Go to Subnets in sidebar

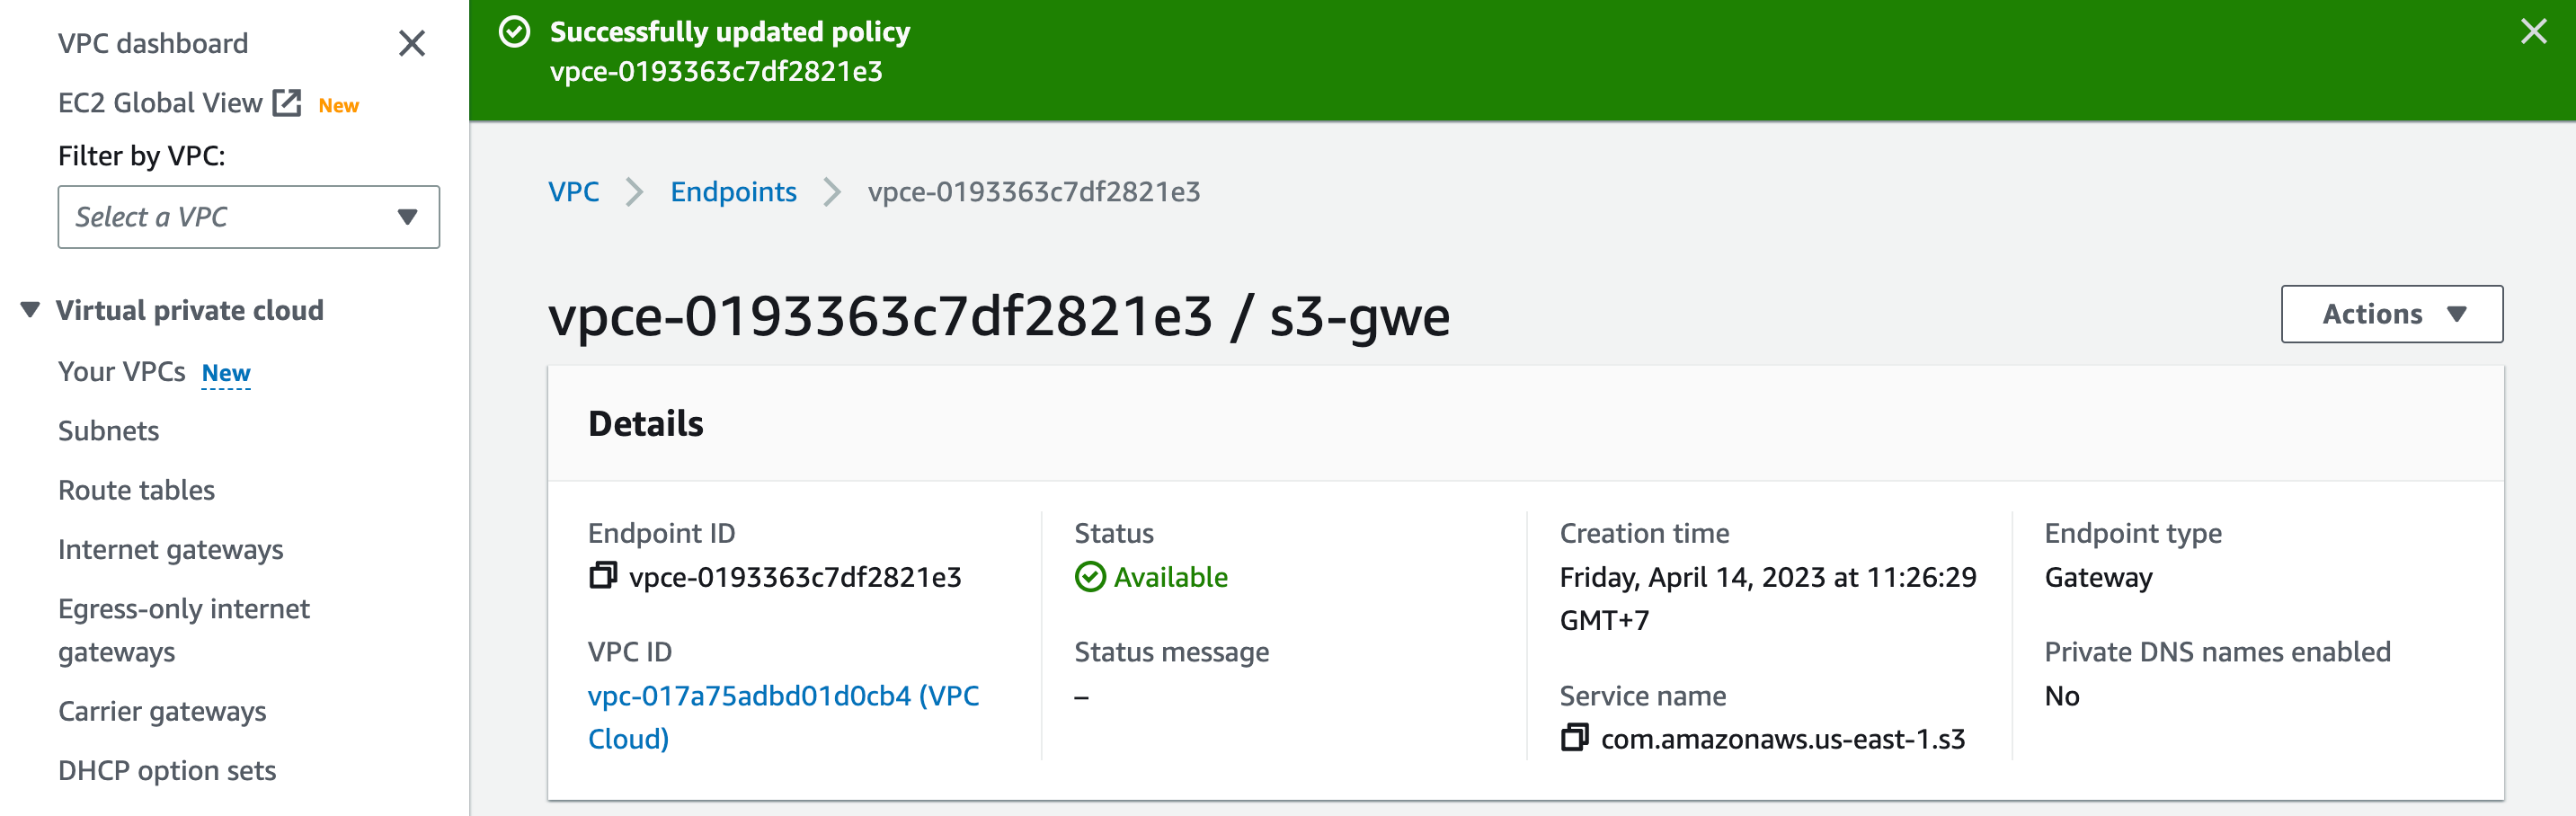(x=108, y=431)
